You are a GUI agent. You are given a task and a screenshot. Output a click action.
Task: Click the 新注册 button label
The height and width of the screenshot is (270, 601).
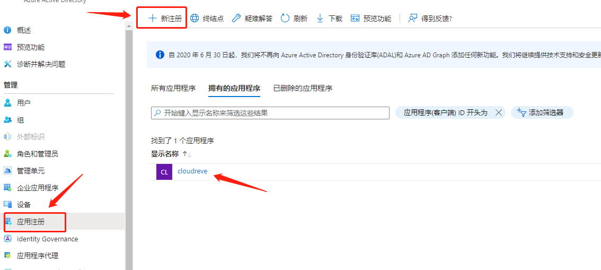pos(171,19)
